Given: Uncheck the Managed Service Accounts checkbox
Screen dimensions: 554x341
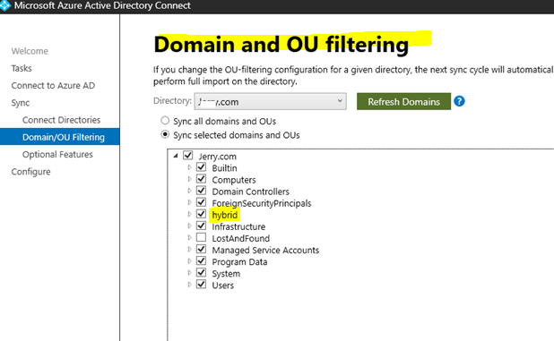Looking at the screenshot, I should coord(201,249).
